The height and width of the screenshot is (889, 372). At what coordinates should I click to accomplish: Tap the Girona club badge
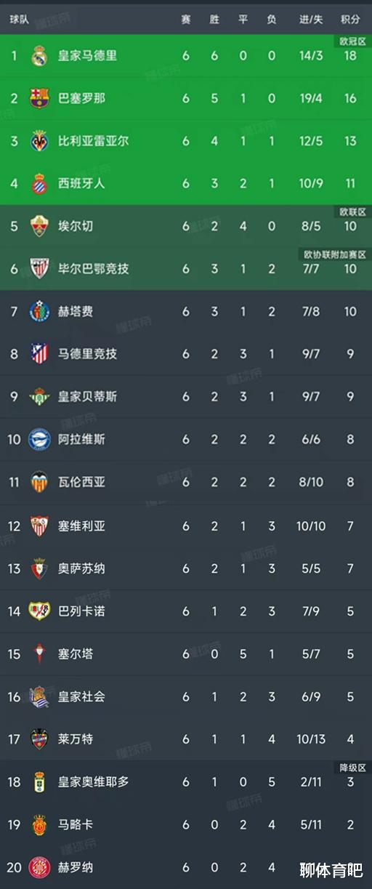click(39, 867)
